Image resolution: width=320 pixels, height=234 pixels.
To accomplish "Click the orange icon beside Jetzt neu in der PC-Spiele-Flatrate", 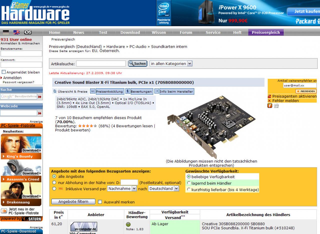I will tap(4, 211).
